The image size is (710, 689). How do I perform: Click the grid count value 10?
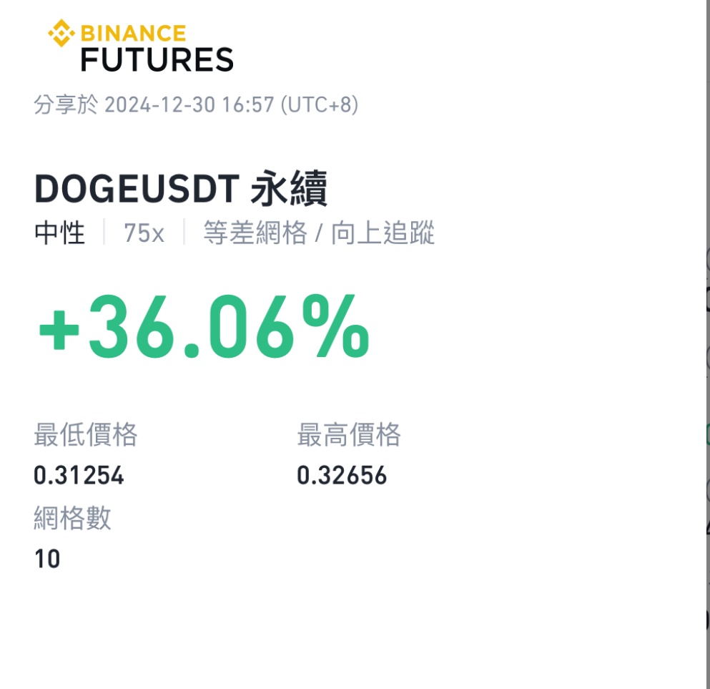coord(47,559)
